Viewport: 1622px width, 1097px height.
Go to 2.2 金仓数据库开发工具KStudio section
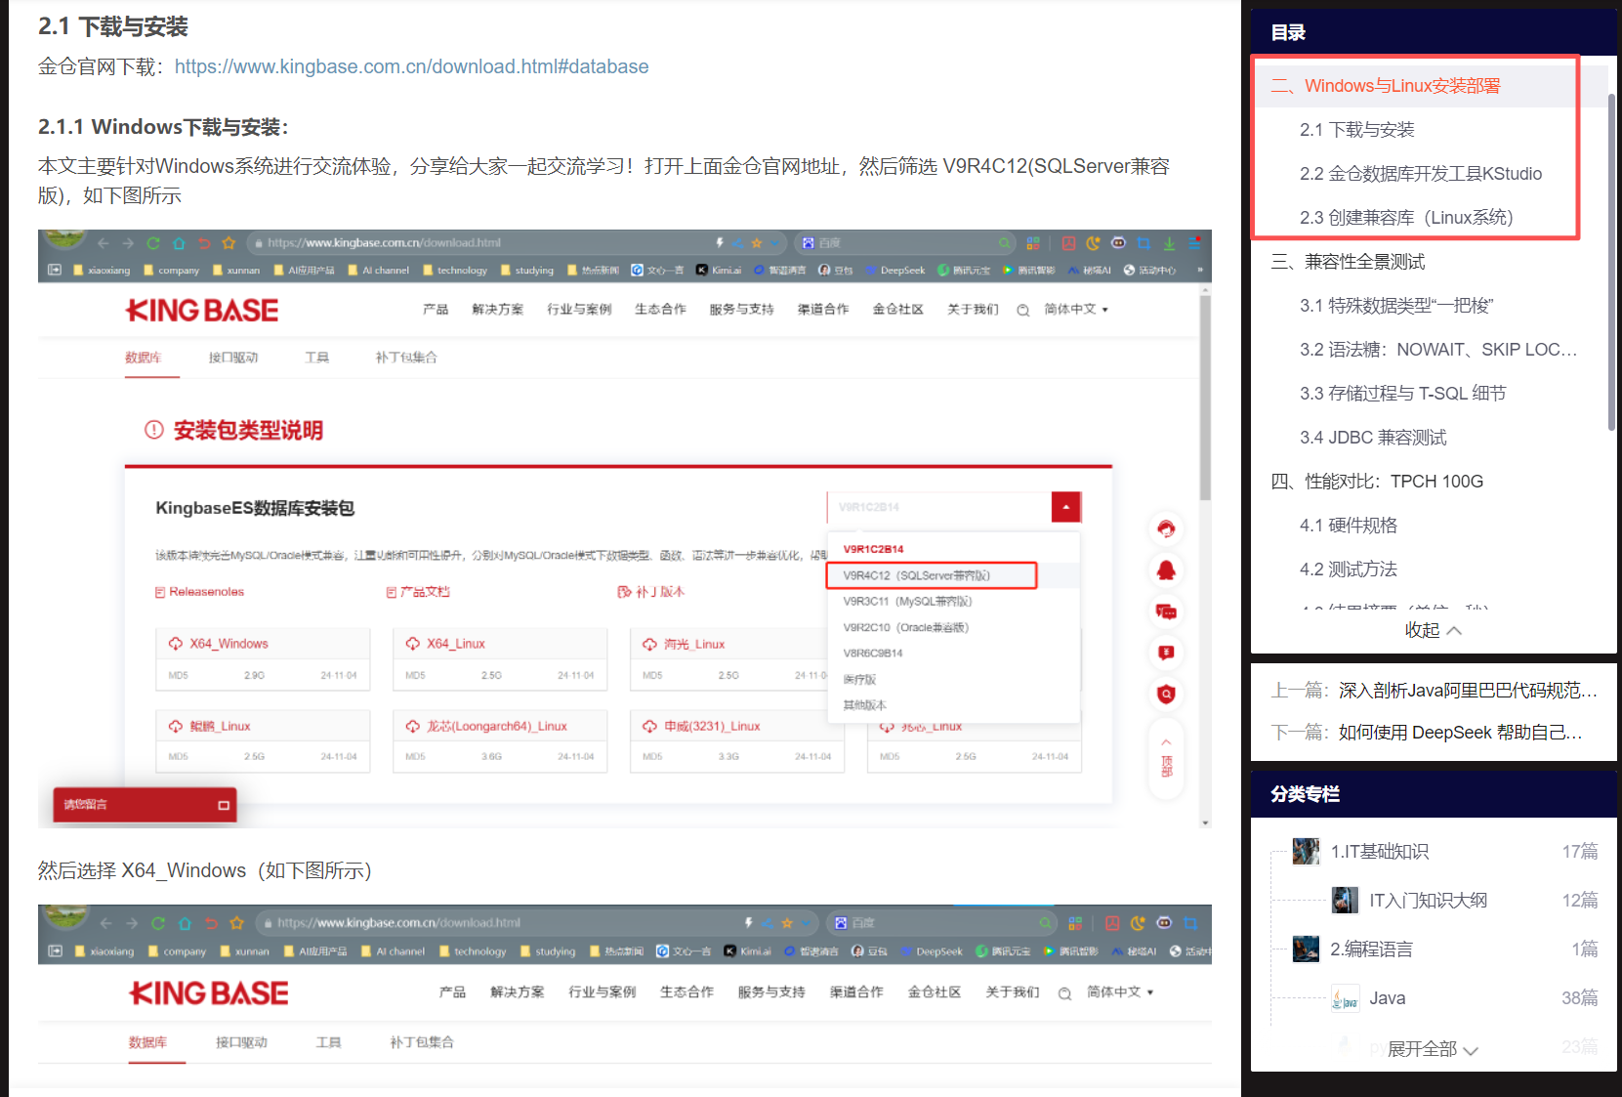[1420, 174]
